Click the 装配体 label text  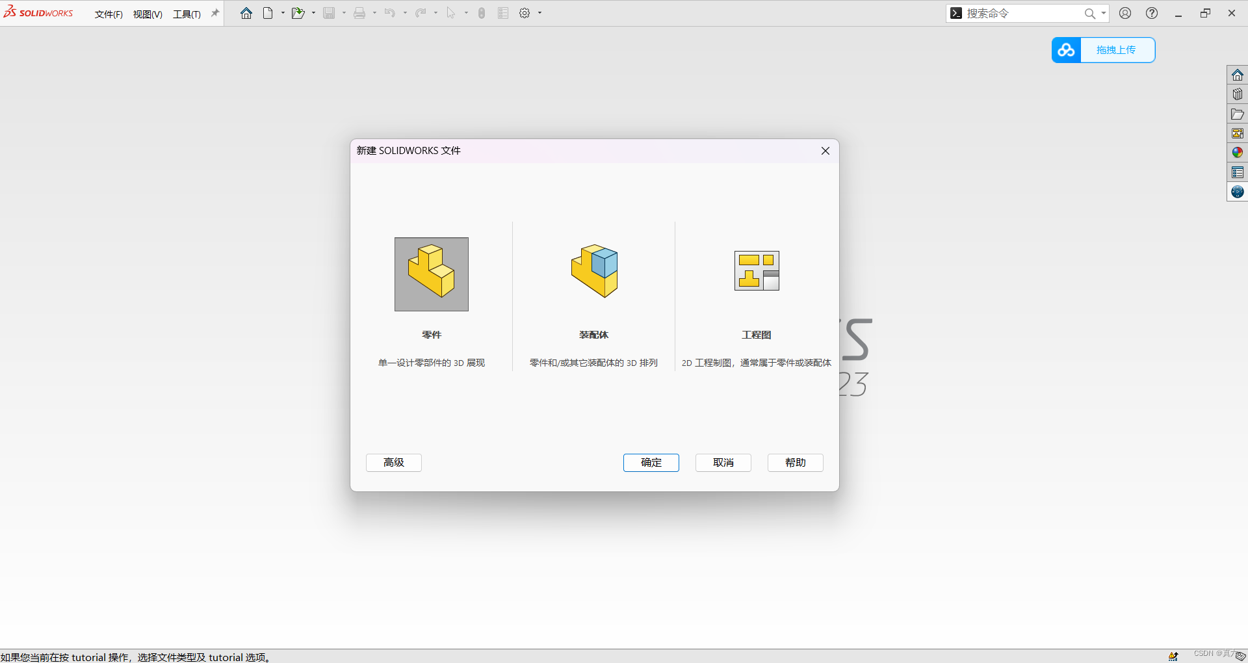pos(594,335)
